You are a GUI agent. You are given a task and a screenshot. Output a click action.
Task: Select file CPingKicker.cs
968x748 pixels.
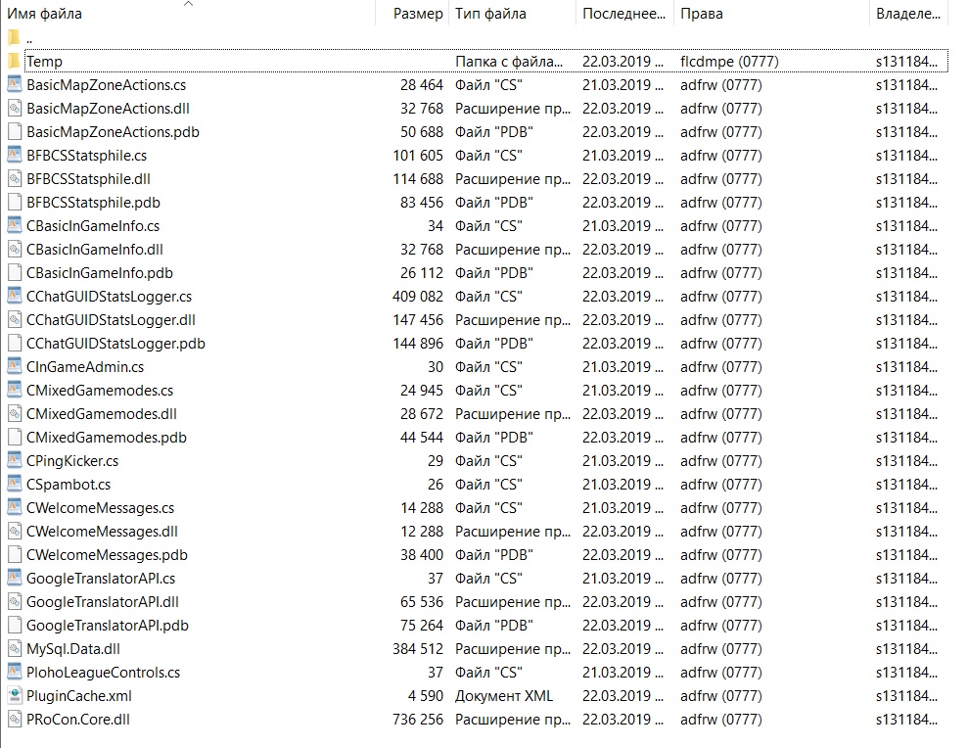(x=72, y=461)
